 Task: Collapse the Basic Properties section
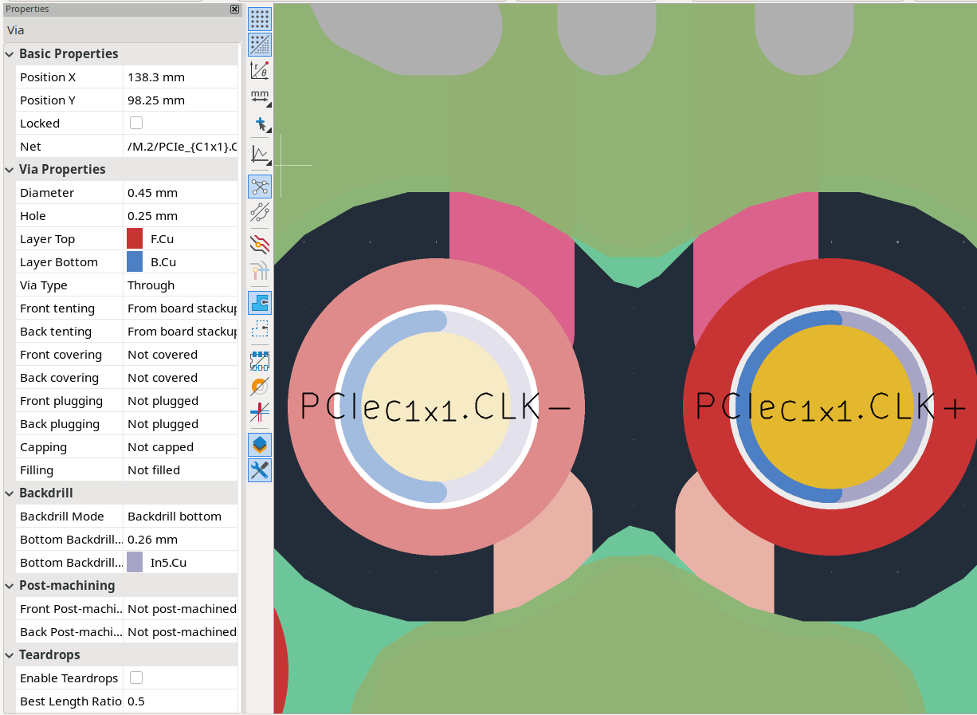coord(10,54)
